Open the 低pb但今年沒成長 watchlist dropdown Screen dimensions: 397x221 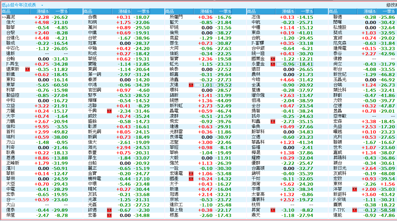pos(42,5)
